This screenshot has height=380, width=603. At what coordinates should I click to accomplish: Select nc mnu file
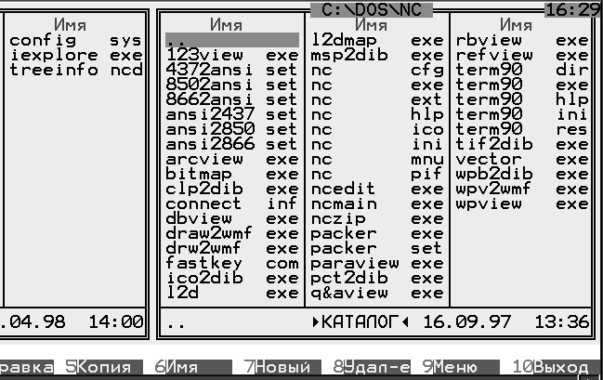[377, 159]
